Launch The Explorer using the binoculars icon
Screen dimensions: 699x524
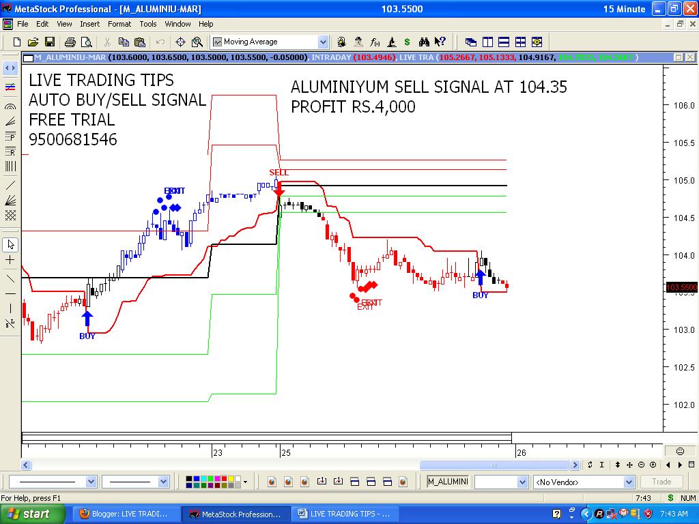coord(425,42)
